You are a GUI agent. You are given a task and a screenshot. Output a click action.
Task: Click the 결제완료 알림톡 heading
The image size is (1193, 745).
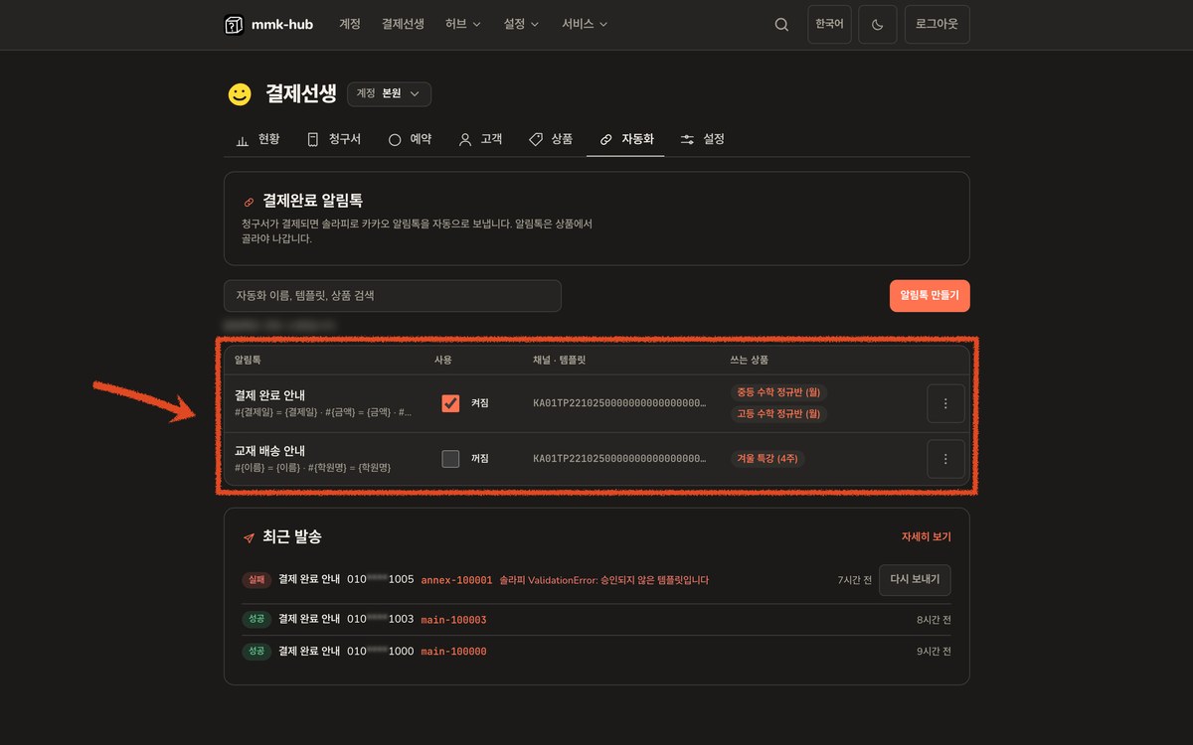pyautogui.click(x=312, y=202)
